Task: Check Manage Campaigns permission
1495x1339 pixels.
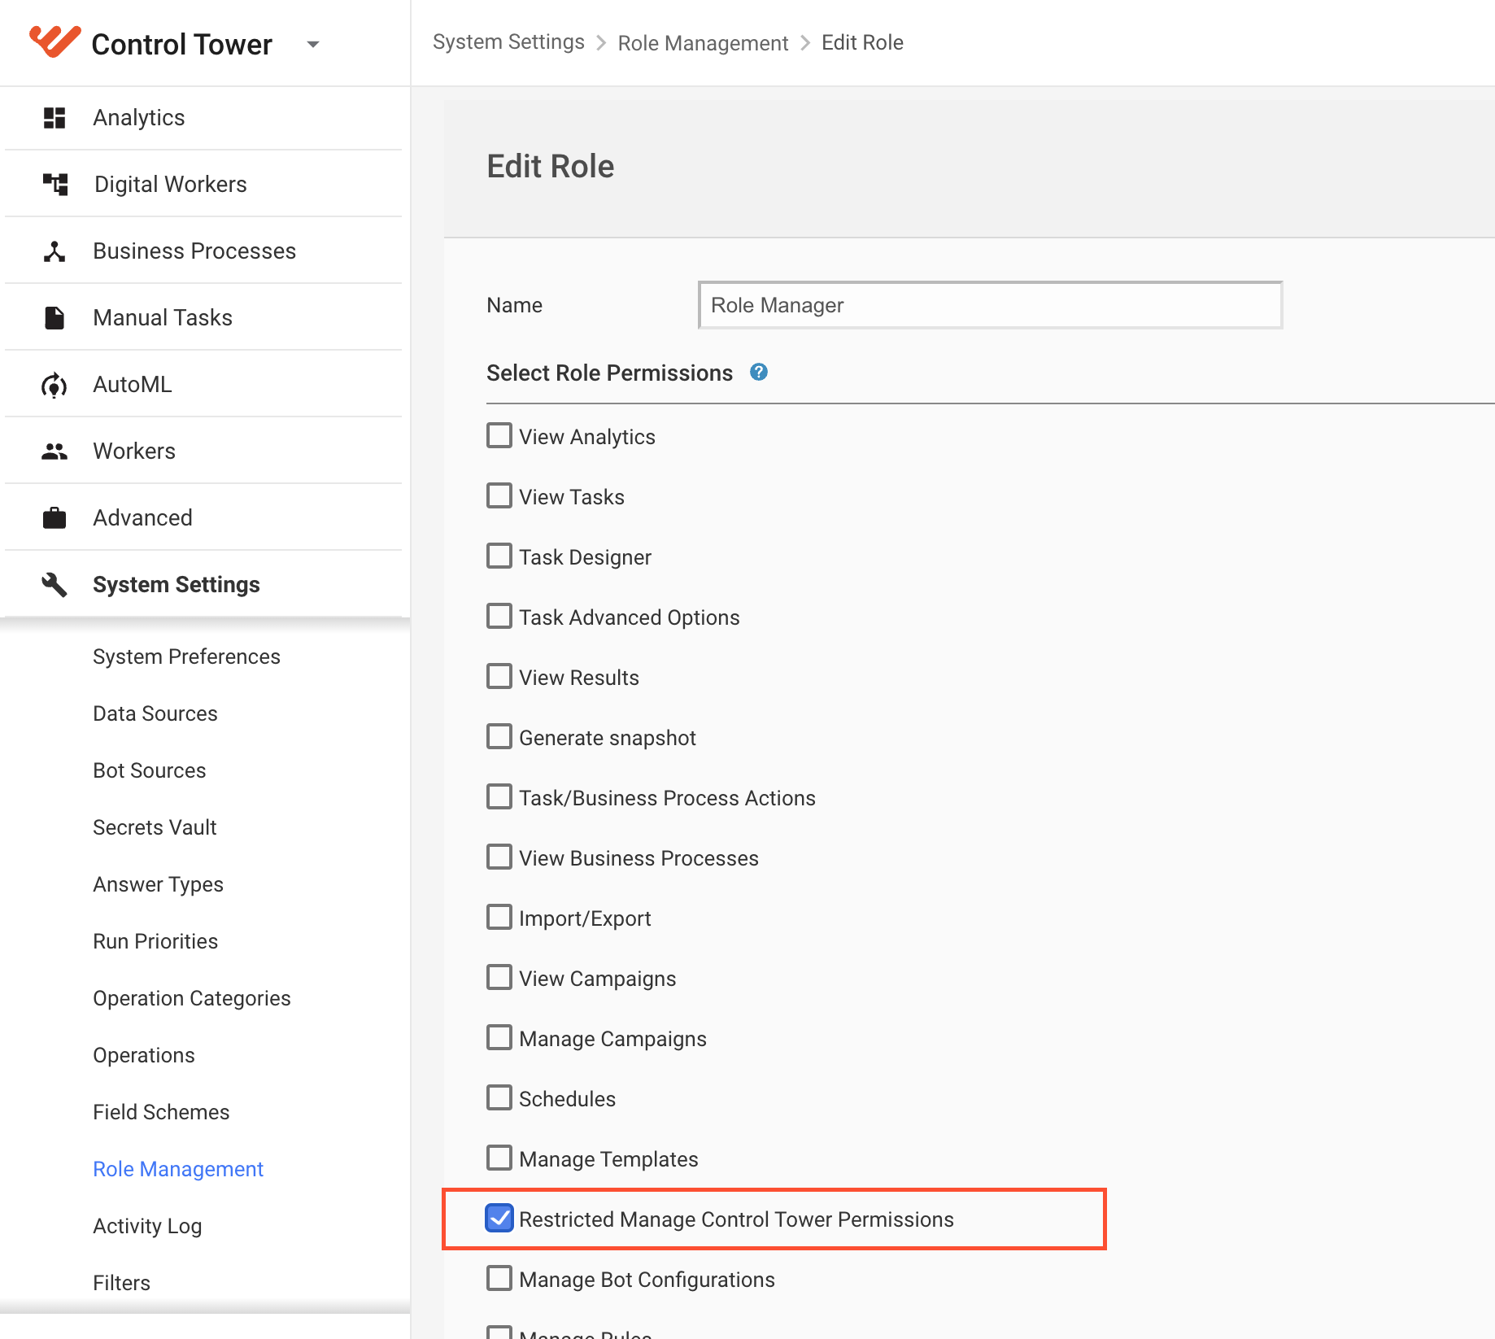Action: tap(499, 1037)
